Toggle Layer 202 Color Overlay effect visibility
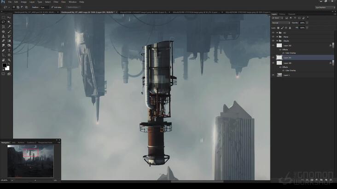The width and height of the screenshot is (337, 189). pyautogui.click(x=283, y=53)
